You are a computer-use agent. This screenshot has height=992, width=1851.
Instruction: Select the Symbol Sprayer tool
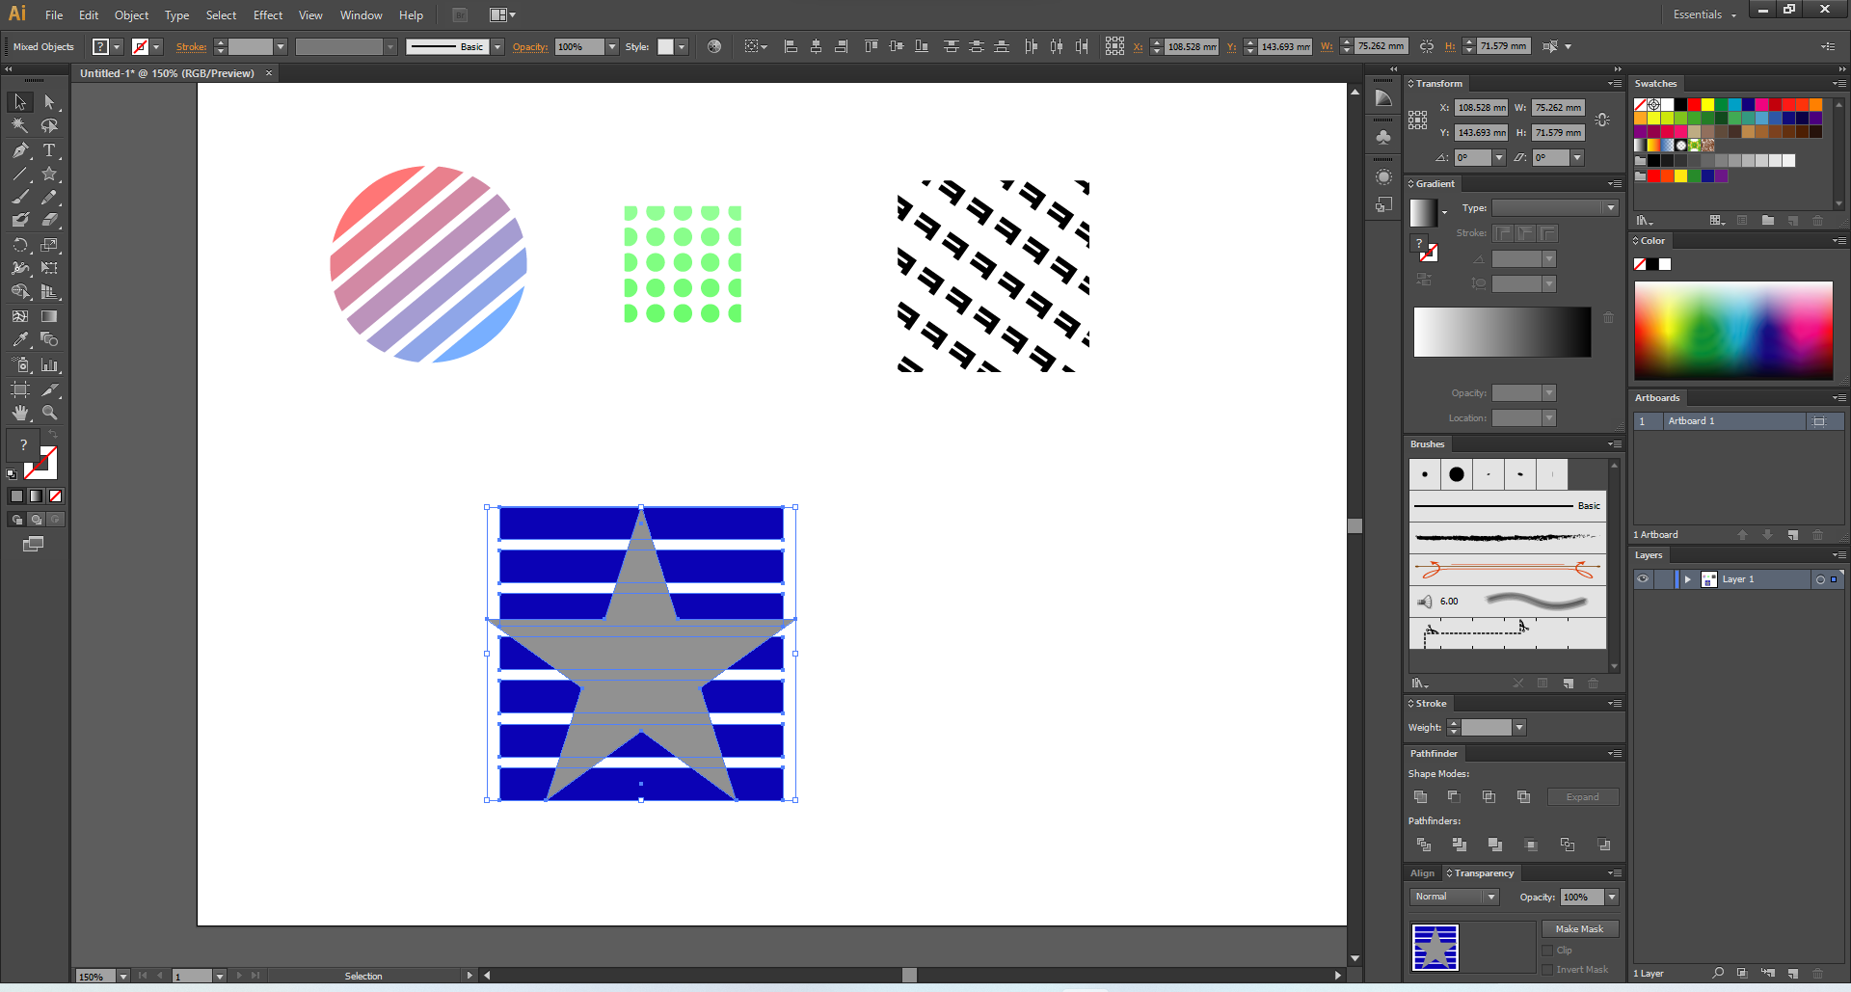click(x=19, y=365)
